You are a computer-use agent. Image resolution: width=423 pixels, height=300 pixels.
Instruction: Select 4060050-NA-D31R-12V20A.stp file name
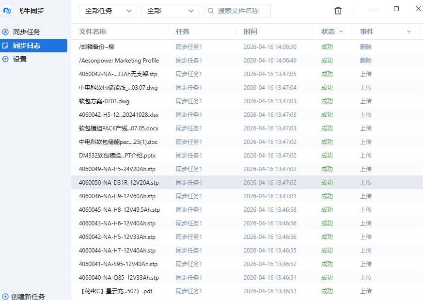point(119,183)
